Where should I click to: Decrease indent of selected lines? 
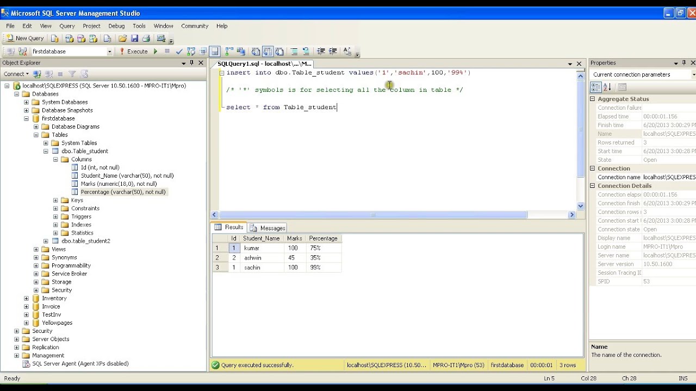click(x=321, y=52)
